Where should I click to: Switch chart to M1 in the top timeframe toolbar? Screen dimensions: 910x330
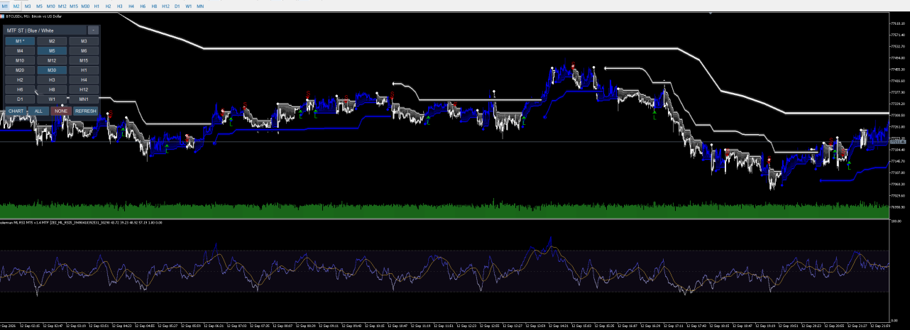coord(6,6)
